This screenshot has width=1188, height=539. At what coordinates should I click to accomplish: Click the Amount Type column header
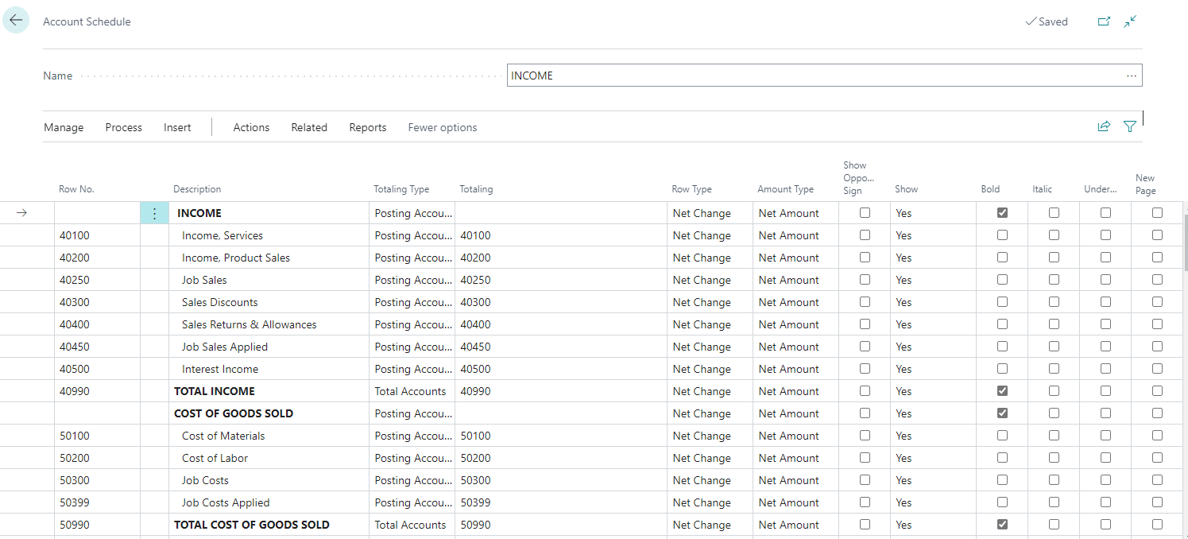coord(785,189)
